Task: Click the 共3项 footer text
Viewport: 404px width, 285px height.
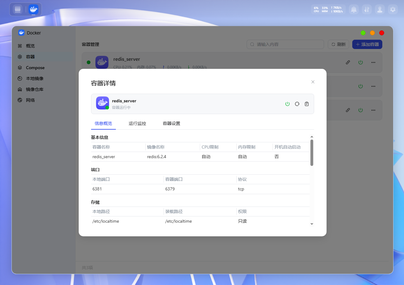Action: point(87,268)
